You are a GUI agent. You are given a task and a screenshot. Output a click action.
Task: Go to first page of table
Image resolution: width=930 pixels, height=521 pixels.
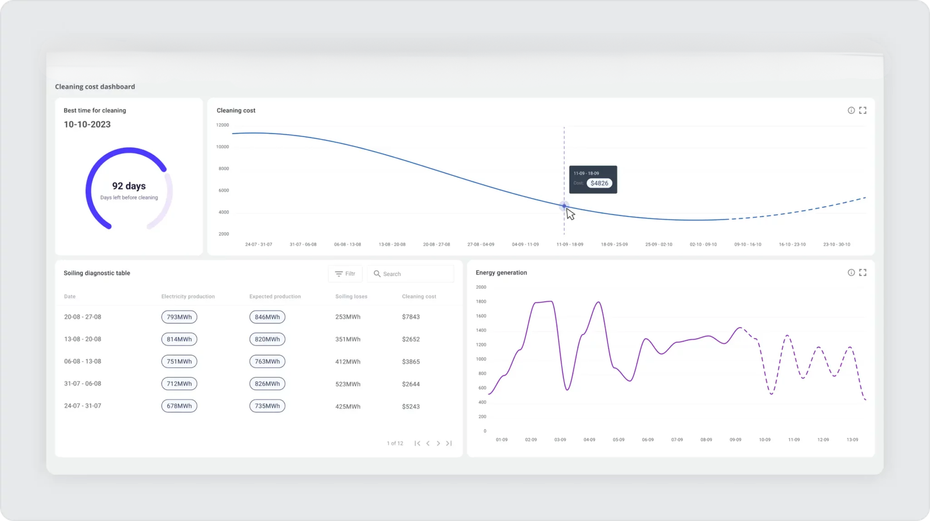(x=417, y=443)
